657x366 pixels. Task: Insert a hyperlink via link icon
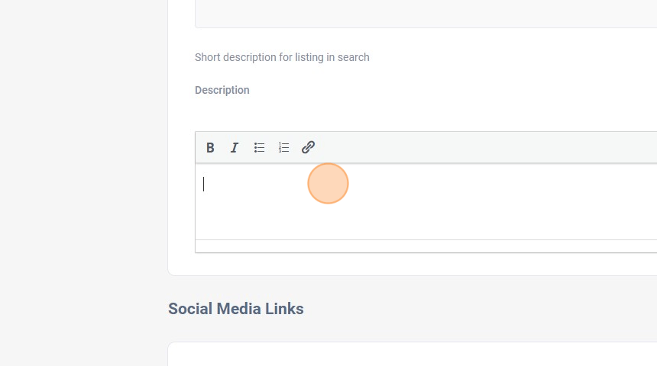(x=309, y=148)
